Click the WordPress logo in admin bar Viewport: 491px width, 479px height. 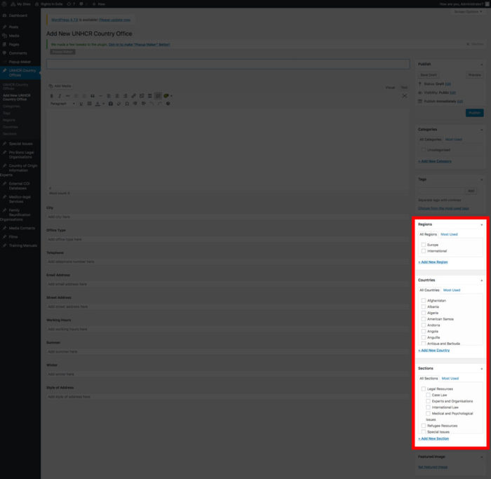click(x=4, y=4)
